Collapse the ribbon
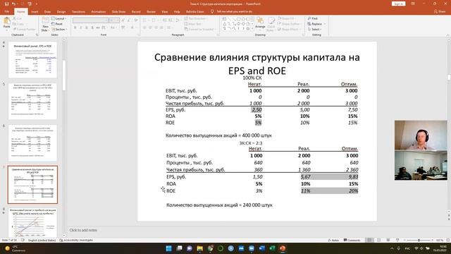This screenshot has height=254, width=451. point(448,35)
